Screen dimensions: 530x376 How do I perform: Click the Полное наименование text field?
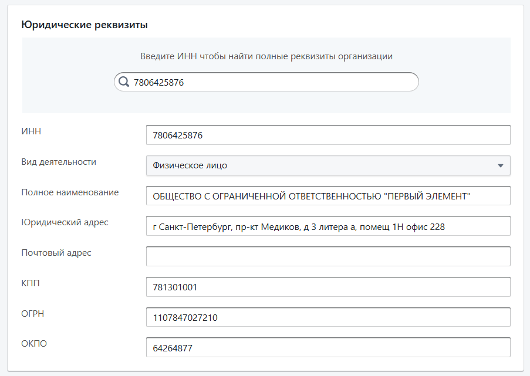[328, 196]
